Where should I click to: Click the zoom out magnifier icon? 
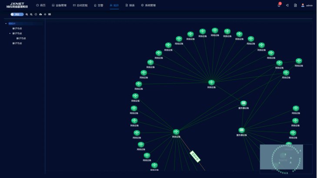(31, 14)
